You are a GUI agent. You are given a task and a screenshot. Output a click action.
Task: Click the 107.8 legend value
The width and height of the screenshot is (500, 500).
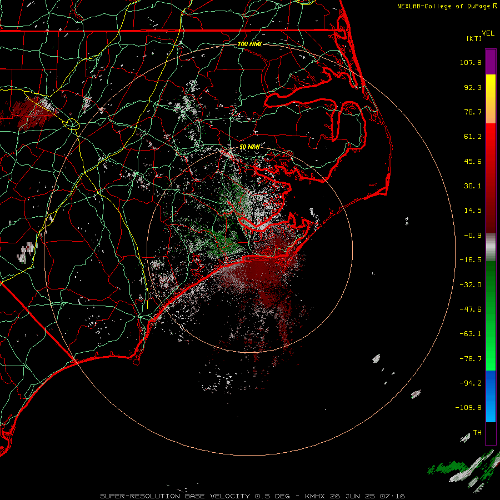[471, 62]
